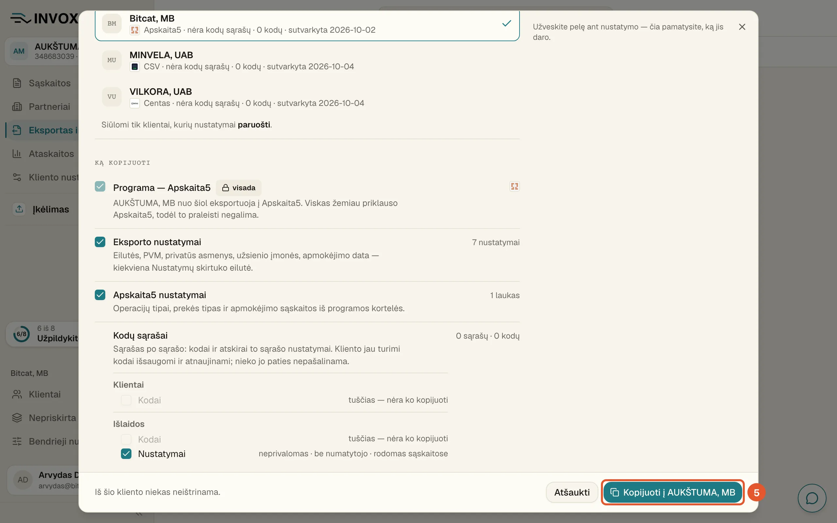
Task: Click the Sąskaitos document icon in the sidebar
Action: coord(17,83)
